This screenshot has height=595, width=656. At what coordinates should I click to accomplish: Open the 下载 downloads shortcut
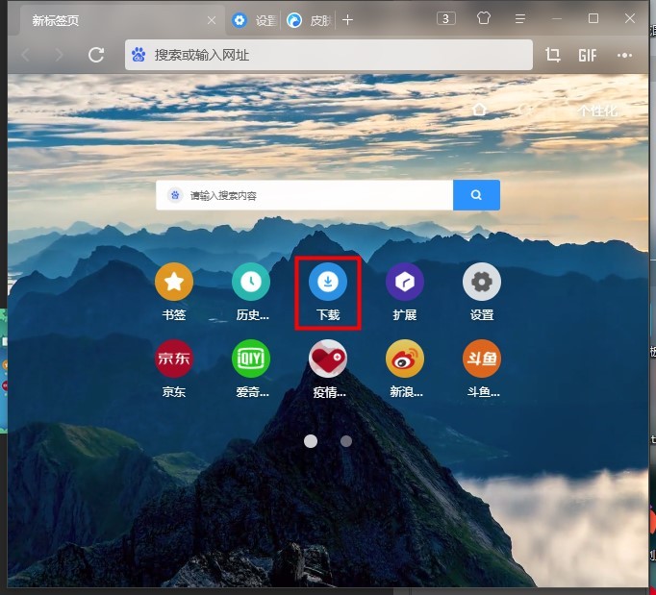pyautogui.click(x=328, y=283)
